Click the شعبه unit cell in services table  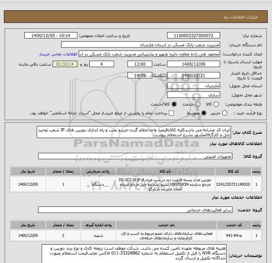click(98, 235)
